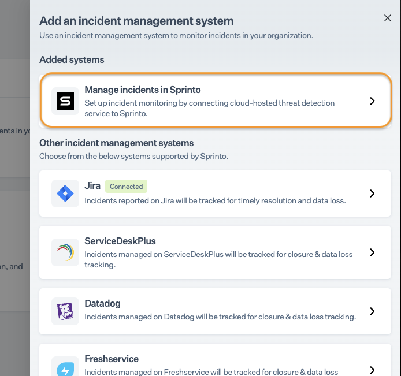Close the incident management system panel
The width and height of the screenshot is (401, 376).
388,18
